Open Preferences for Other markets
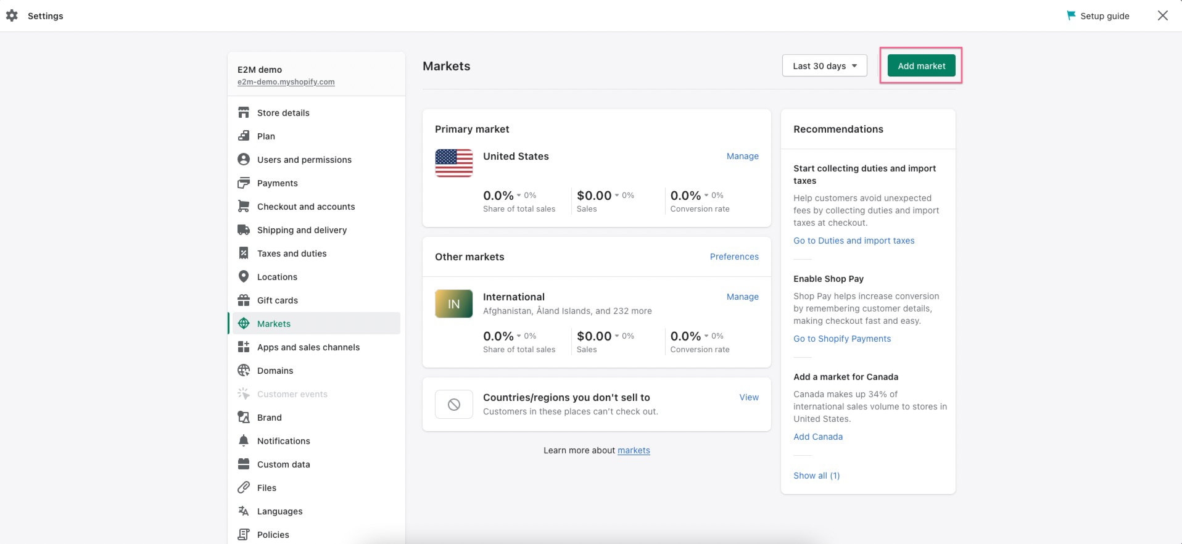The height and width of the screenshot is (544, 1182). pyautogui.click(x=734, y=257)
